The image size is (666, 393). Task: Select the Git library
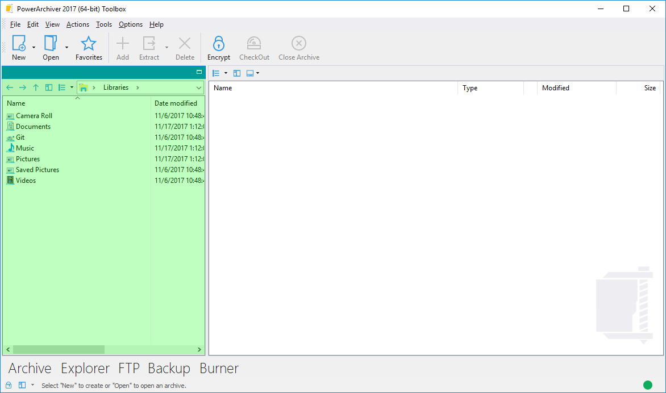tap(20, 137)
